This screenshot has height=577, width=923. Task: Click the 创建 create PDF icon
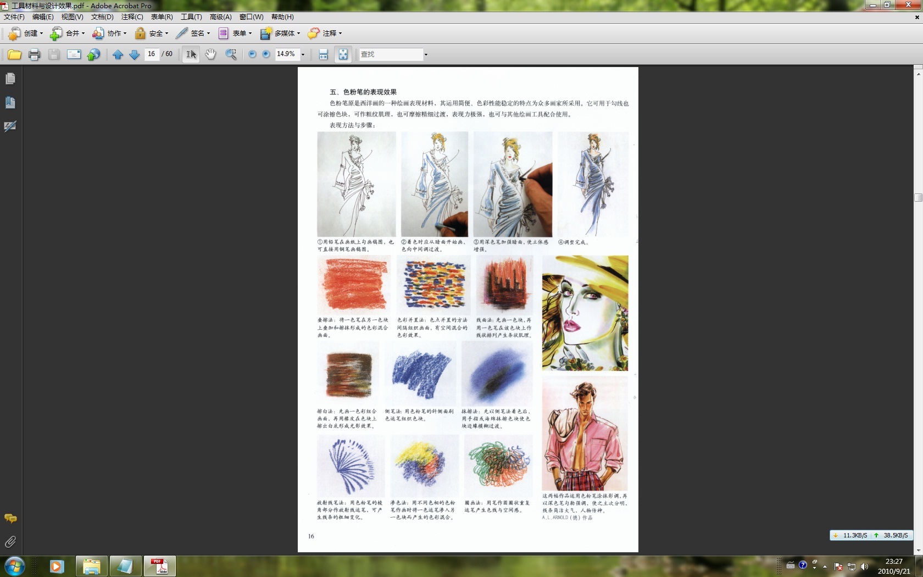point(14,34)
